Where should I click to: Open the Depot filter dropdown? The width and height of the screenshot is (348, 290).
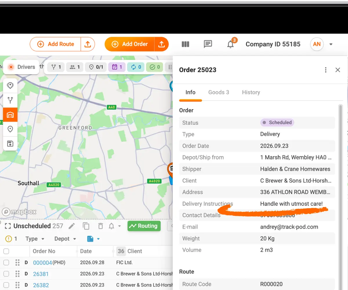[x=65, y=239]
